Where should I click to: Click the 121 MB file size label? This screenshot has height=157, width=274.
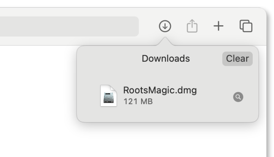coord(138,102)
